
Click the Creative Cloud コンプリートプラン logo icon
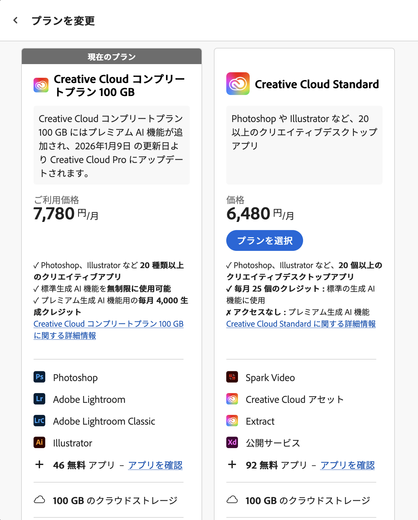[41, 85]
